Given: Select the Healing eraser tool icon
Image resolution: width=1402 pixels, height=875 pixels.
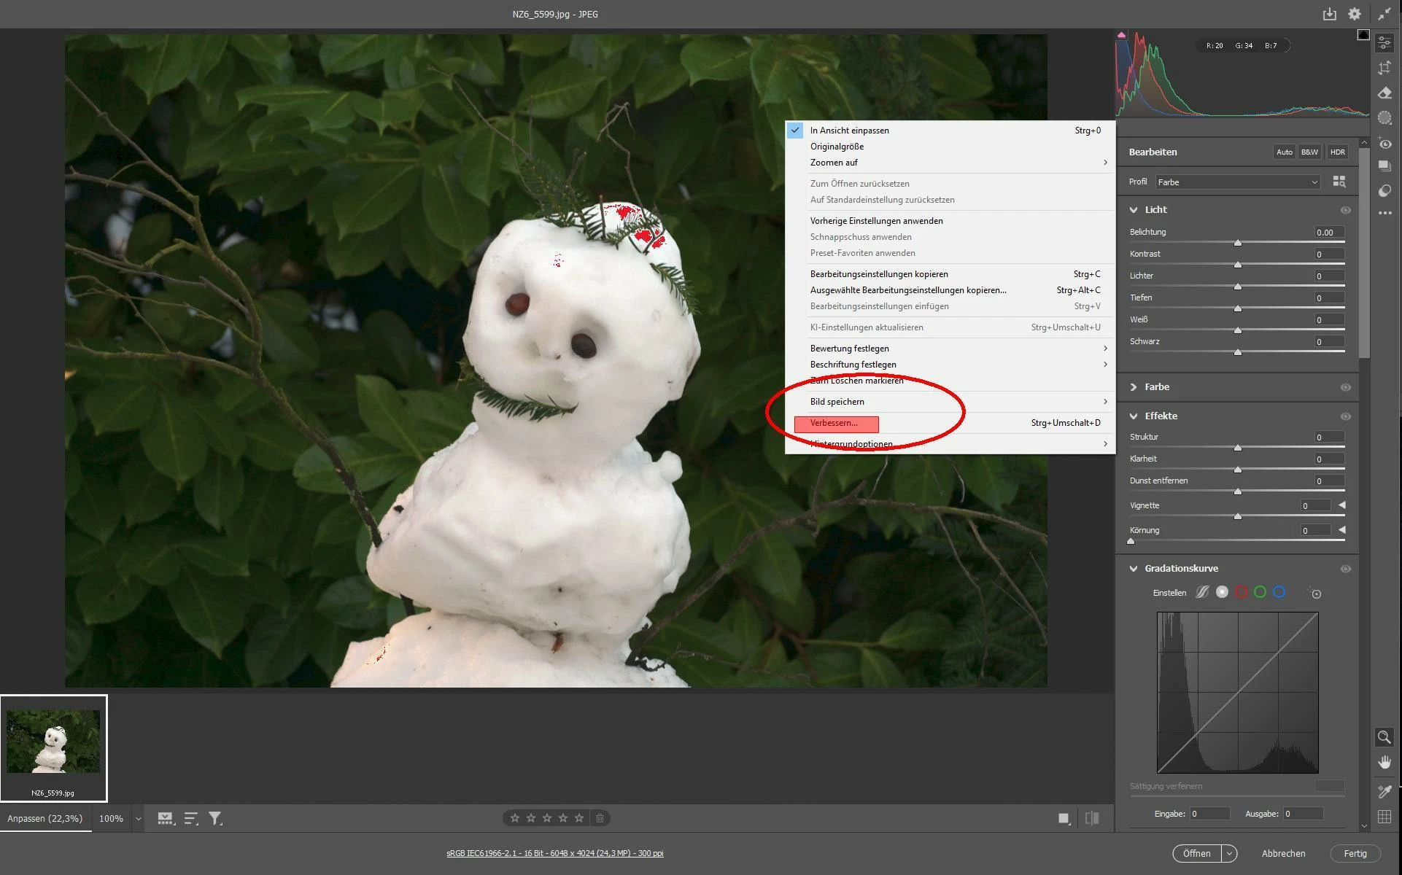Looking at the screenshot, I should point(1384,93).
